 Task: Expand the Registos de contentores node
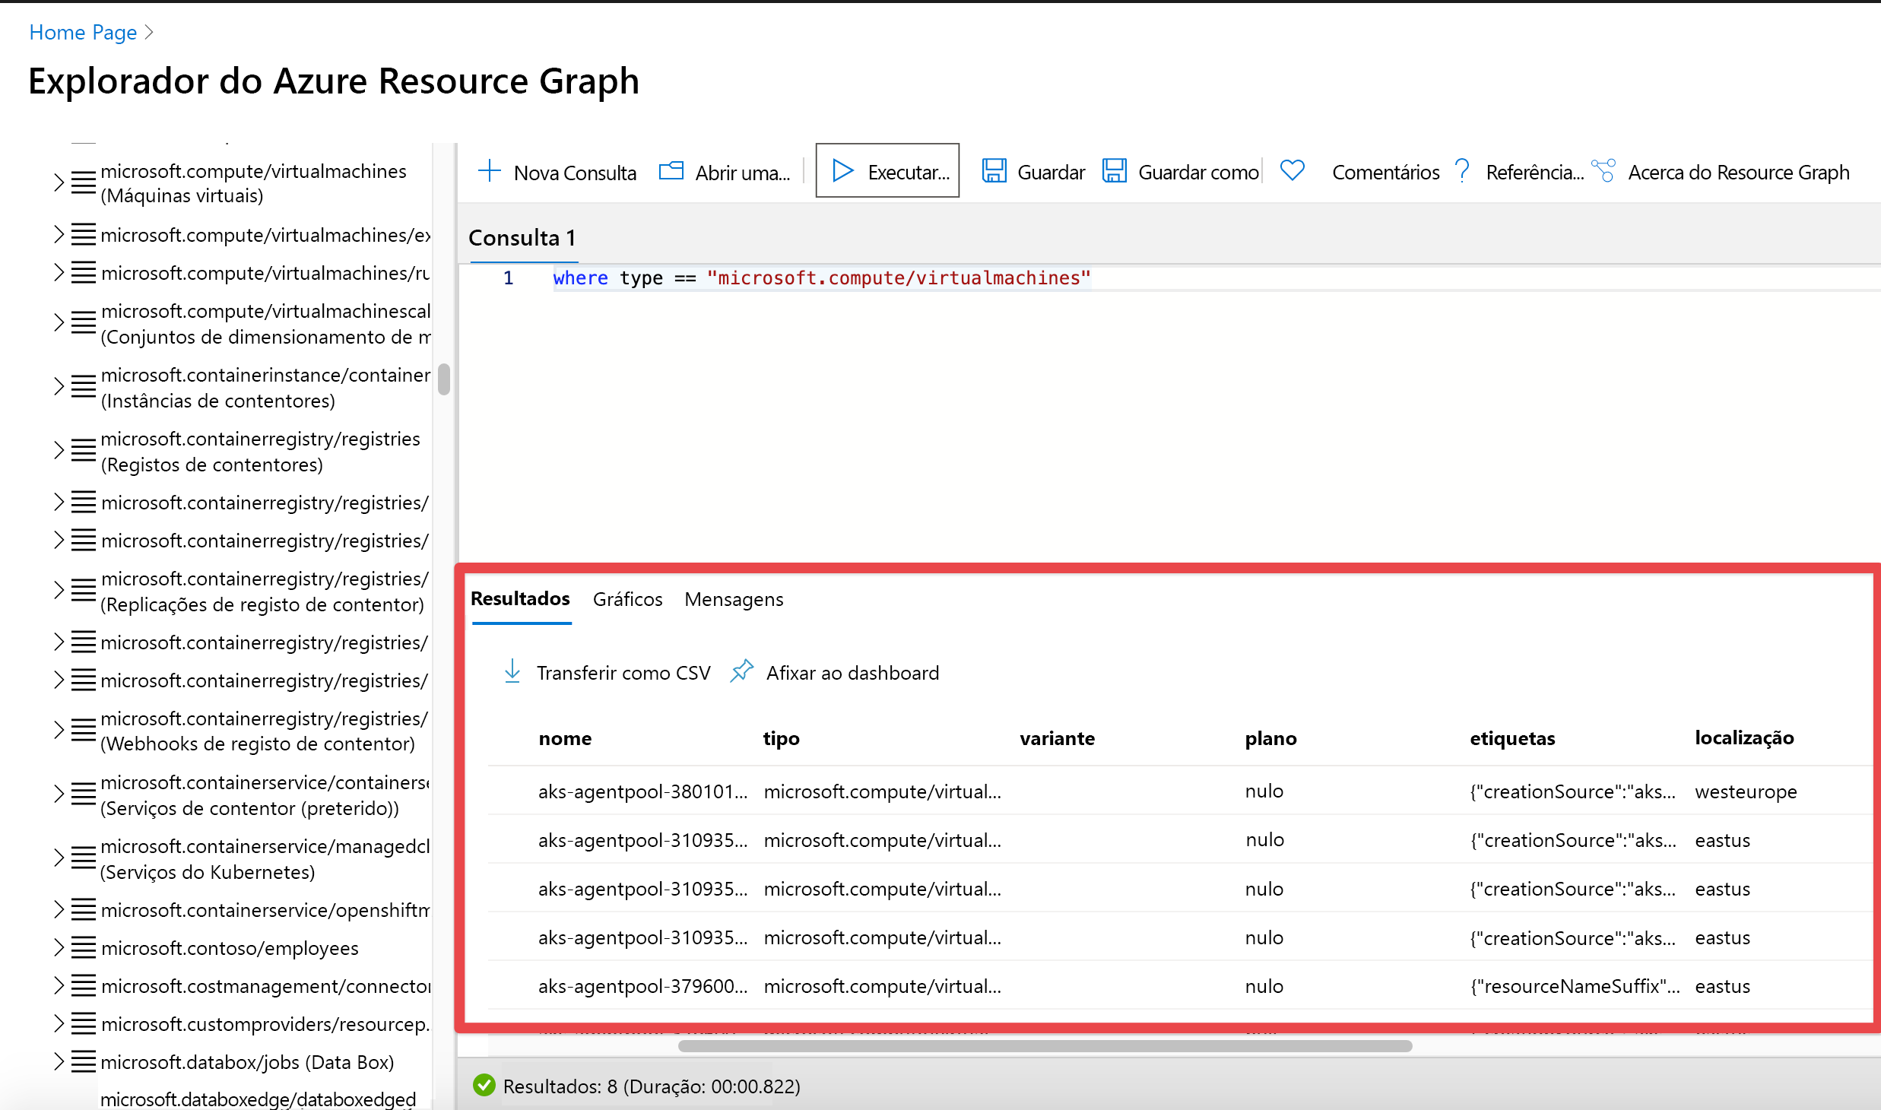pos(59,451)
